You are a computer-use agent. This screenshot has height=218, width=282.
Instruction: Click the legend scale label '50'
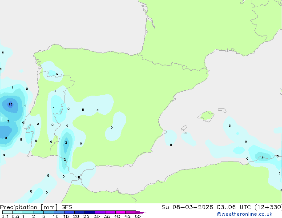pyautogui.click(x=137, y=216)
